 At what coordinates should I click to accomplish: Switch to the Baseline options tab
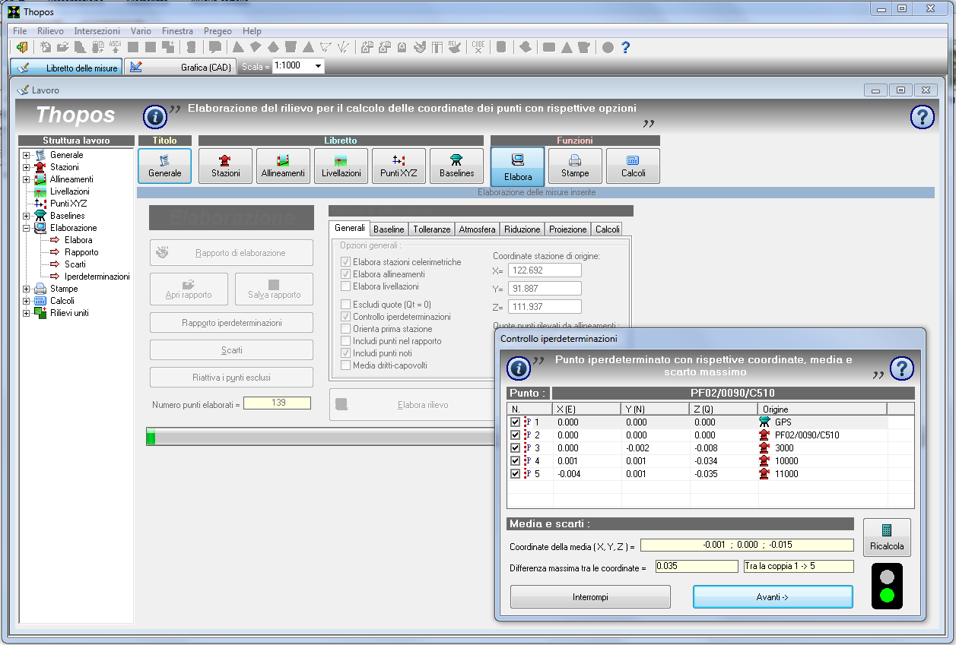point(389,229)
